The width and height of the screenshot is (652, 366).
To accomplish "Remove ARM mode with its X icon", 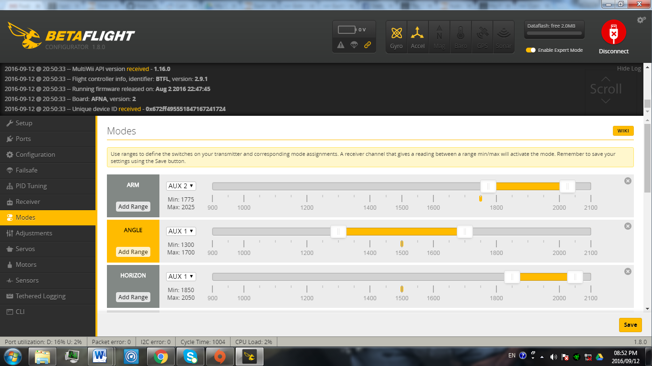I will 628,181.
